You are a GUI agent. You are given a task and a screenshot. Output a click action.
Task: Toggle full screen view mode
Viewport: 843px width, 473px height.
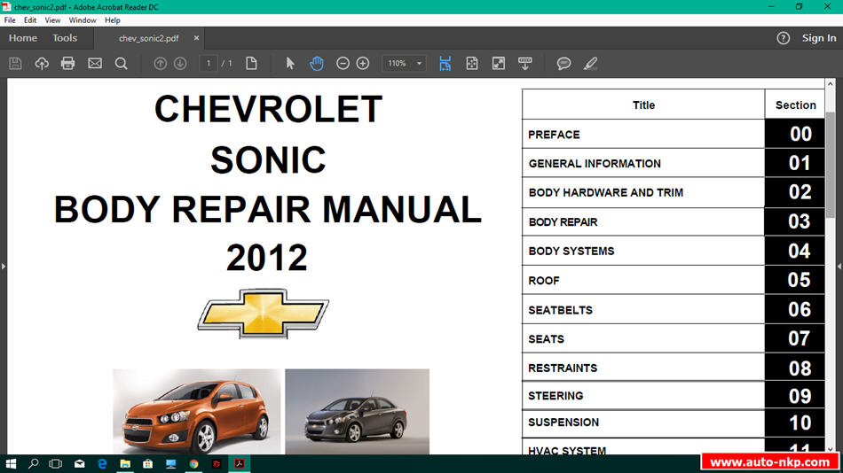[x=499, y=63]
